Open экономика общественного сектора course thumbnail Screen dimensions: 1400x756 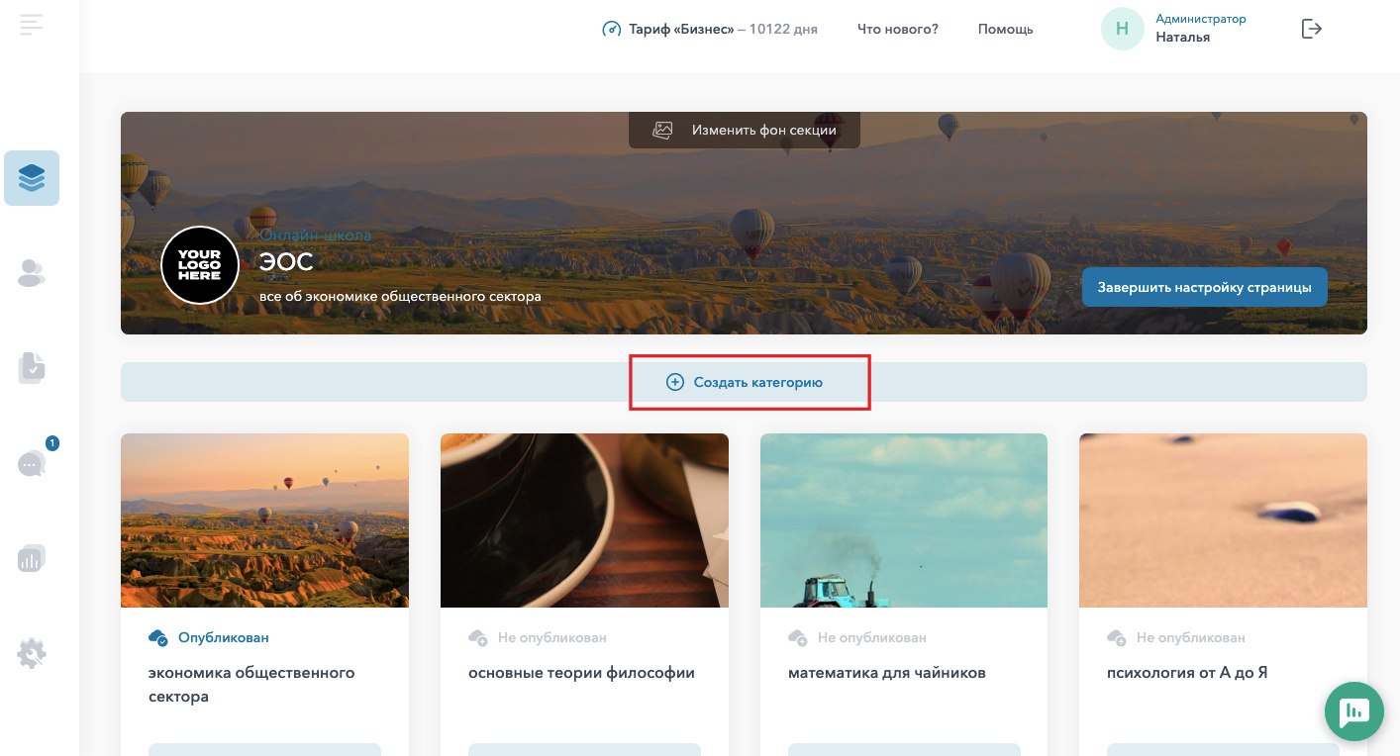point(264,520)
